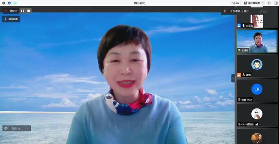Toggle the side panel layout icon

coord(276,3)
